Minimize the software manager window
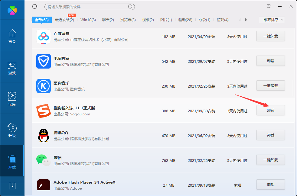 pos(280,7)
